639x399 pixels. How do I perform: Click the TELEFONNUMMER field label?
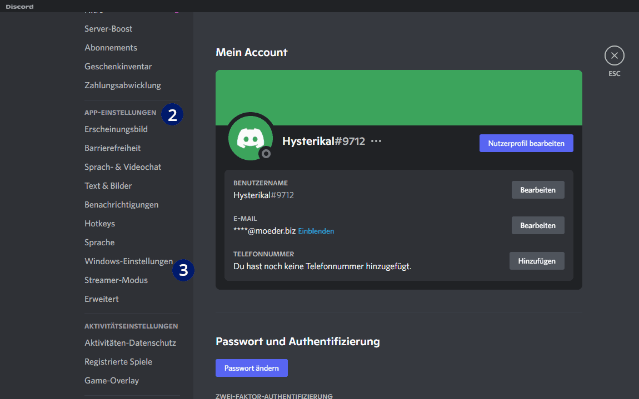(x=264, y=254)
